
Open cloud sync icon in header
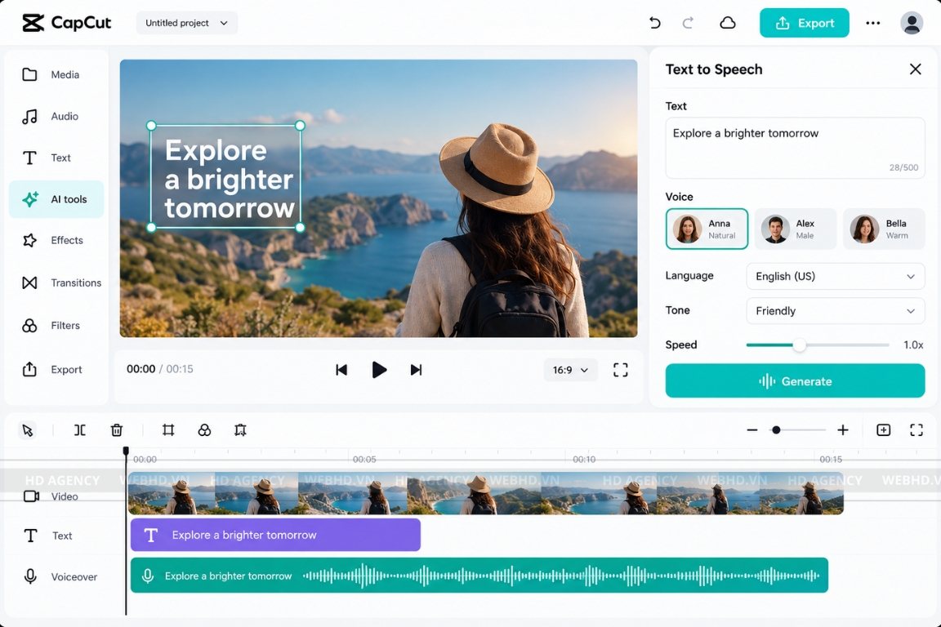[x=727, y=23]
